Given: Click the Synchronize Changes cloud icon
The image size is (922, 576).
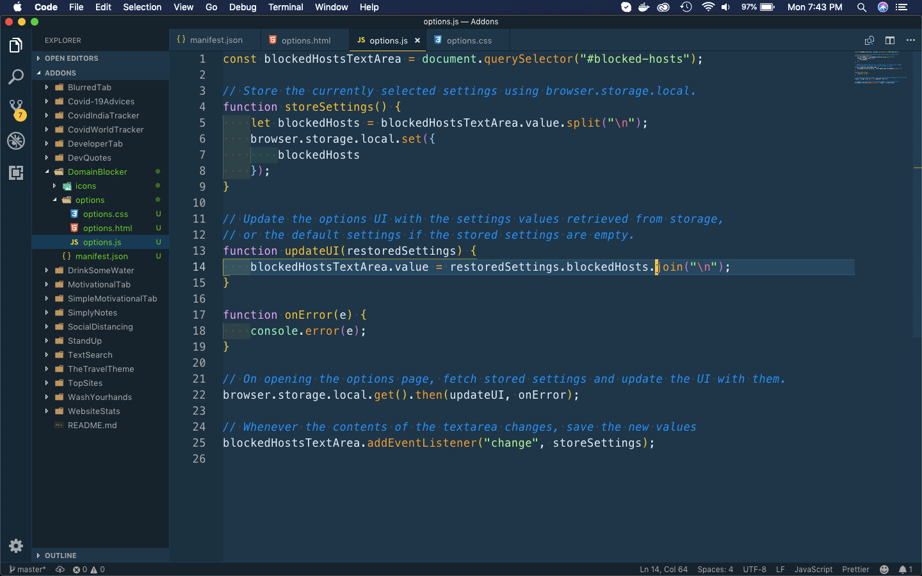Looking at the screenshot, I should [x=60, y=570].
